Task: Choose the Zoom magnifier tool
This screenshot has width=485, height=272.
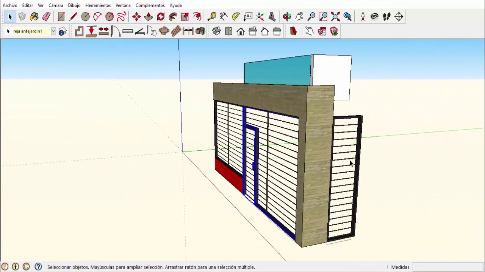Action: tap(311, 17)
